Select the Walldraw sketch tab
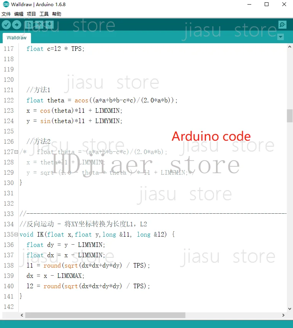The height and width of the screenshot is (328, 293). (x=17, y=38)
